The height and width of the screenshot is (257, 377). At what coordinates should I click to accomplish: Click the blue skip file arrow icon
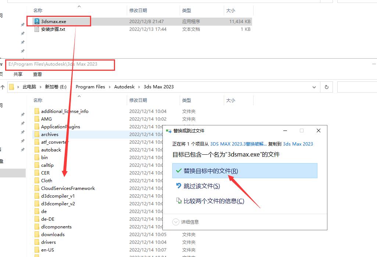pos(179,186)
